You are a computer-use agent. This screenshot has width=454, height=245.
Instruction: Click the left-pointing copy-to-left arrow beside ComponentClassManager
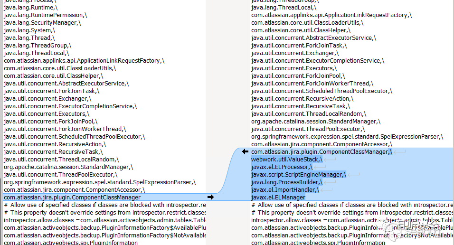pos(245,151)
